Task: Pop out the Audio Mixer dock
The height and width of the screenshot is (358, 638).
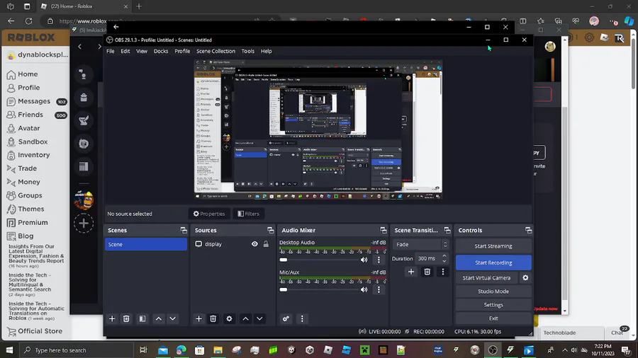Action: click(384, 230)
